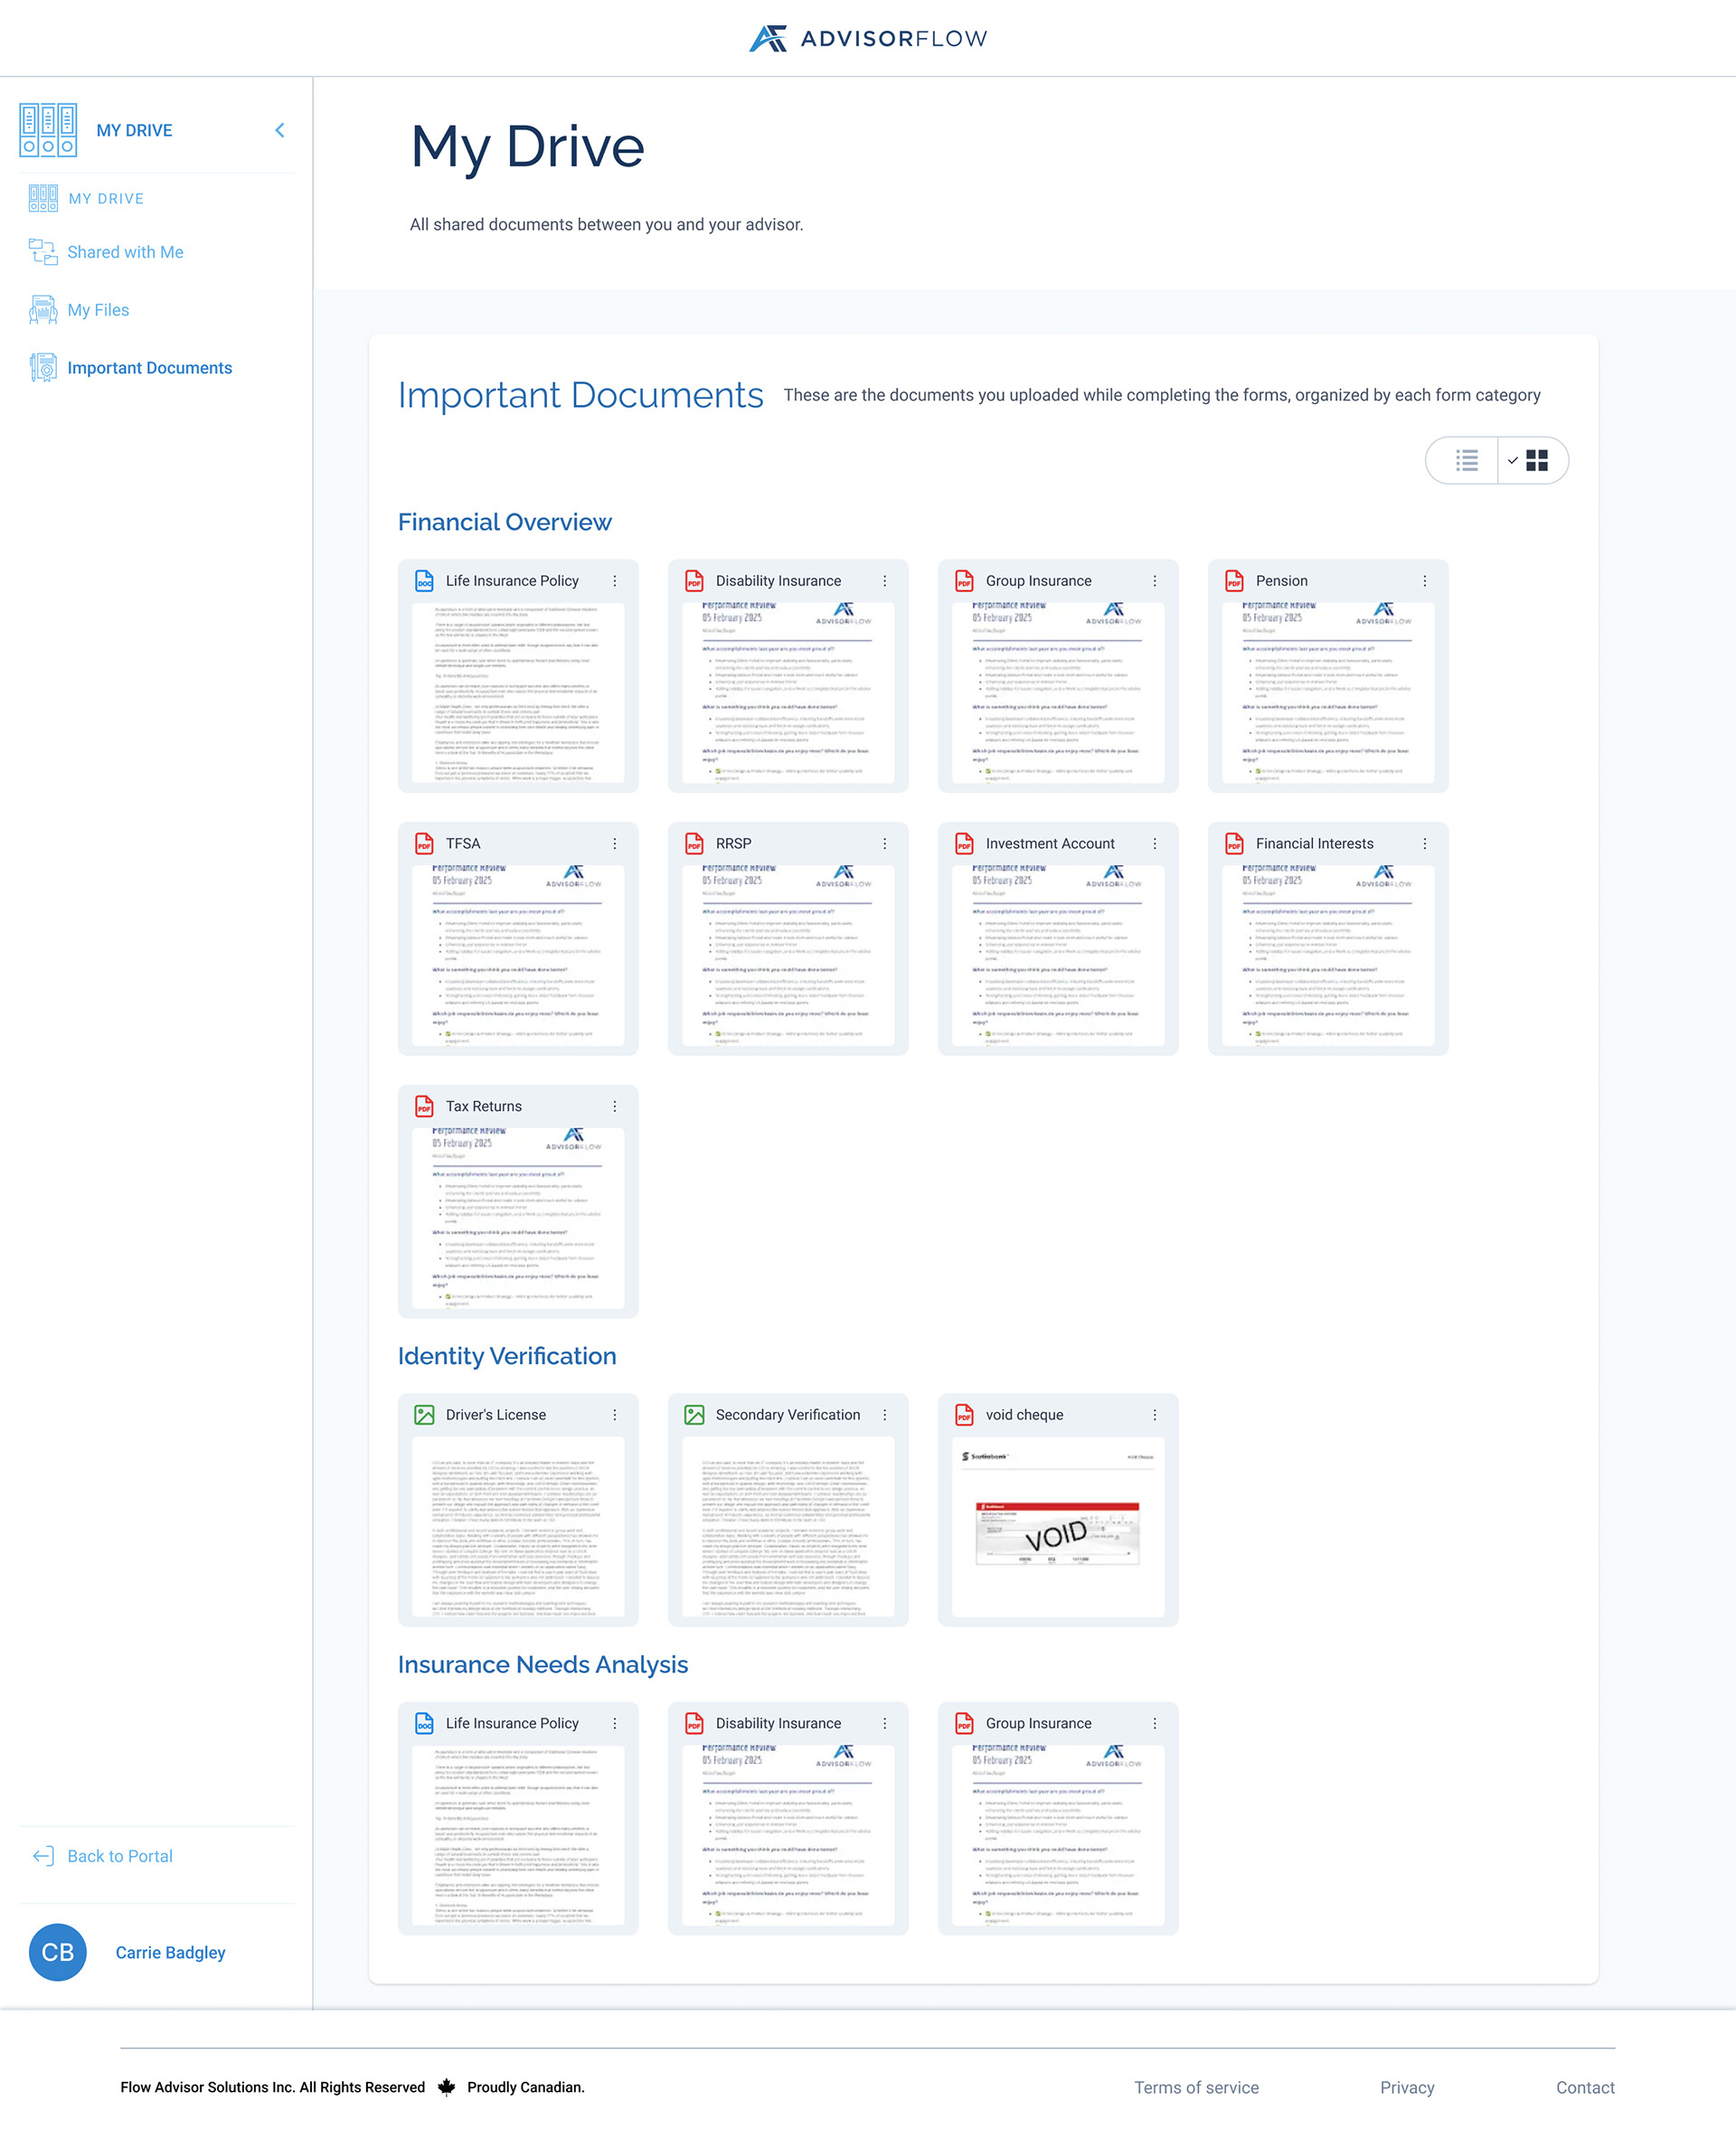The height and width of the screenshot is (2138, 1736).
Task: Open the Terms of service page
Action: click(x=1196, y=2087)
